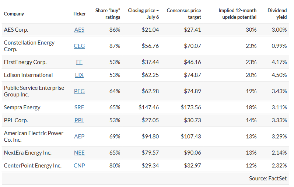Screen dimensions: 294x187
Task: Click the CEG ticker link
Action: pos(79,46)
